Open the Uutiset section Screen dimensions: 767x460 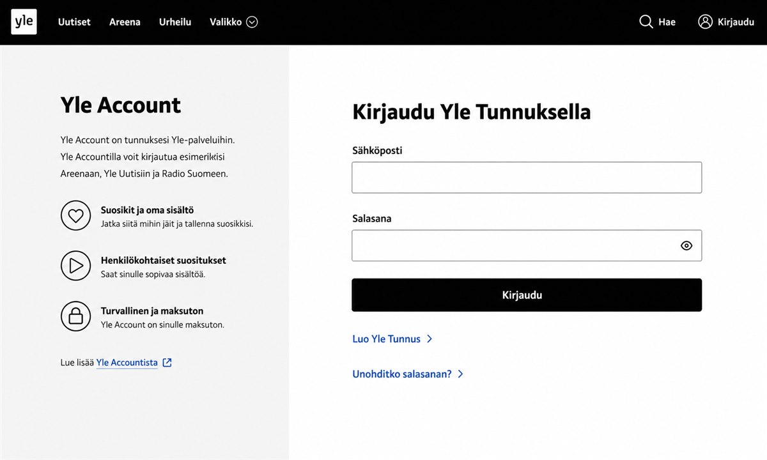[x=74, y=22]
